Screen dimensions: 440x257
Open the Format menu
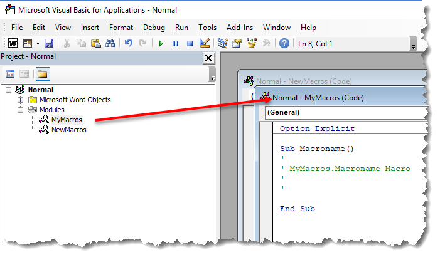click(x=121, y=28)
